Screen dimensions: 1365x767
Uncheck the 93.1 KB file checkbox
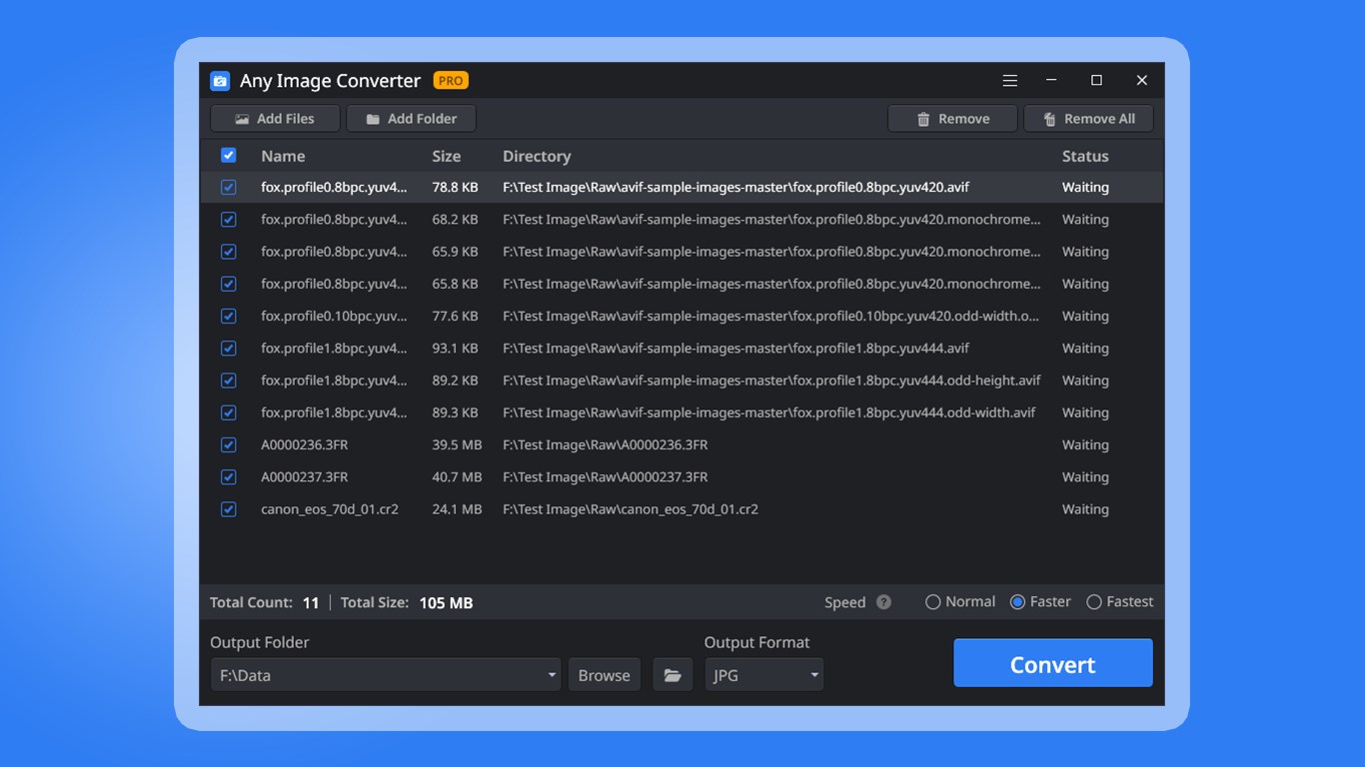coord(229,348)
